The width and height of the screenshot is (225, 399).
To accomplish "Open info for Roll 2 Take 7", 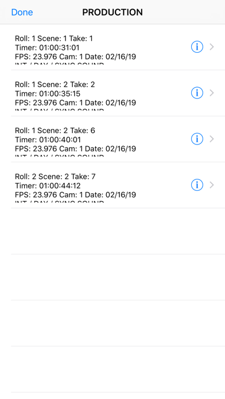I will (197, 185).
